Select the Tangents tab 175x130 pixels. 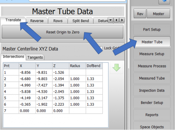click(x=35, y=57)
